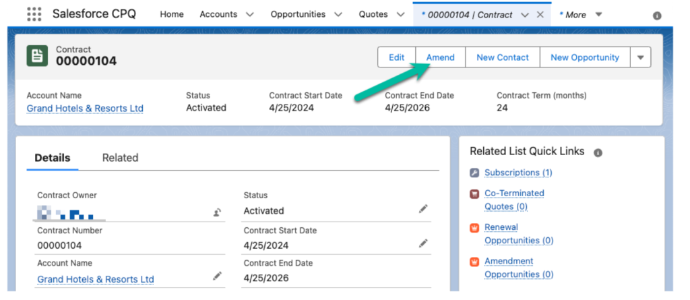Expand the Quotes nav dropdown
This screenshot has height=300, width=690.
[400, 15]
